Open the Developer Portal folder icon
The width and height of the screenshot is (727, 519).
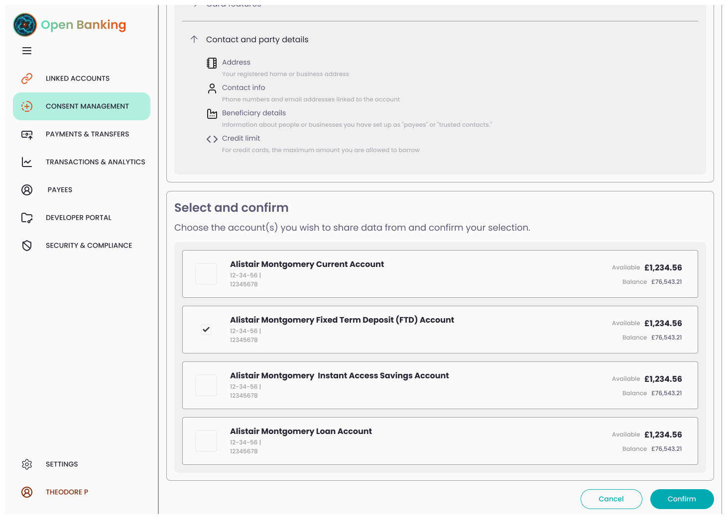(x=27, y=217)
